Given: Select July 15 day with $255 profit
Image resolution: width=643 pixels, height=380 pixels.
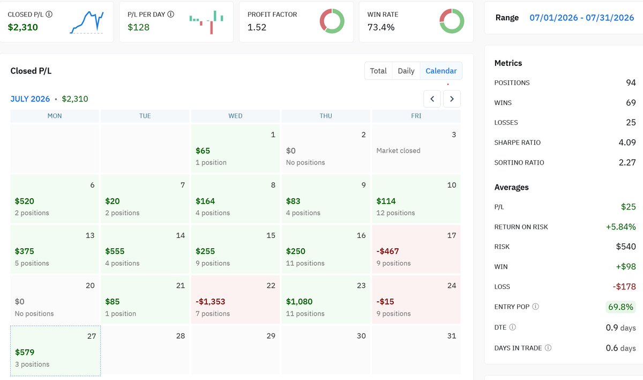Looking at the screenshot, I should click(x=235, y=249).
